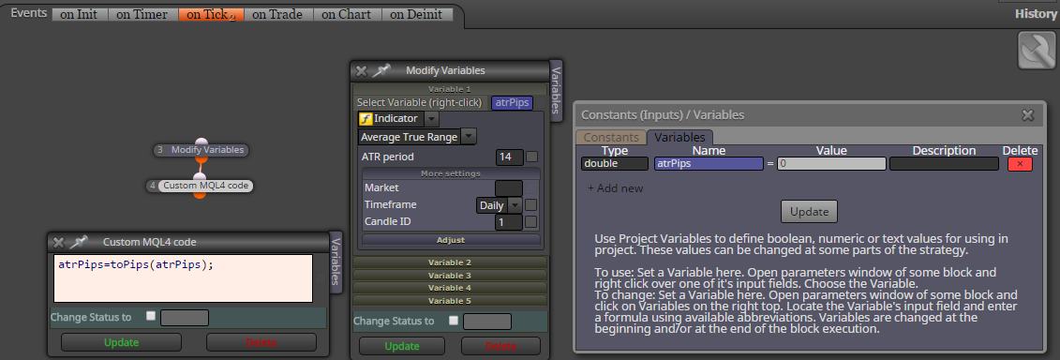The height and width of the screenshot is (360, 1060).
Task: Open the Indicator type dropdown
Action: click(x=432, y=119)
